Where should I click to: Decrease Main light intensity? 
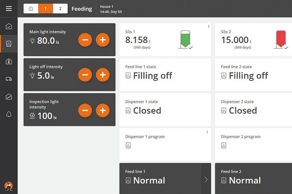(x=85, y=40)
